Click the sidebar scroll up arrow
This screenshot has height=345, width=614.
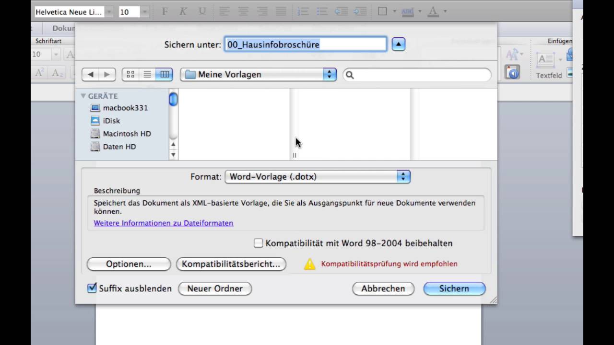click(173, 144)
